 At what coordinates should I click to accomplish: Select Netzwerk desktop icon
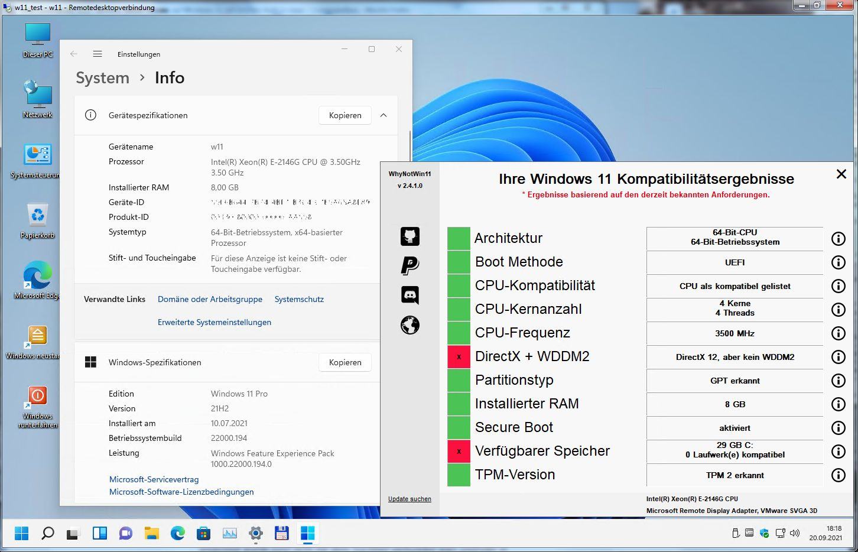[x=37, y=99]
